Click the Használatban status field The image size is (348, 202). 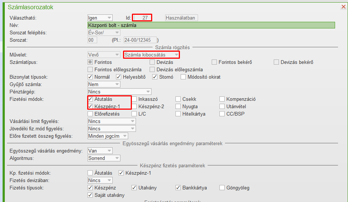click(x=181, y=18)
